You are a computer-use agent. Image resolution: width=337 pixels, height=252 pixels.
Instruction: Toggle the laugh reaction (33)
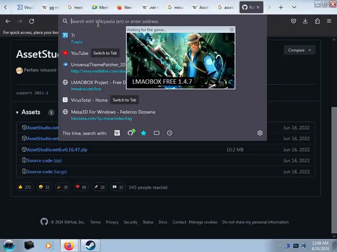click(44, 187)
